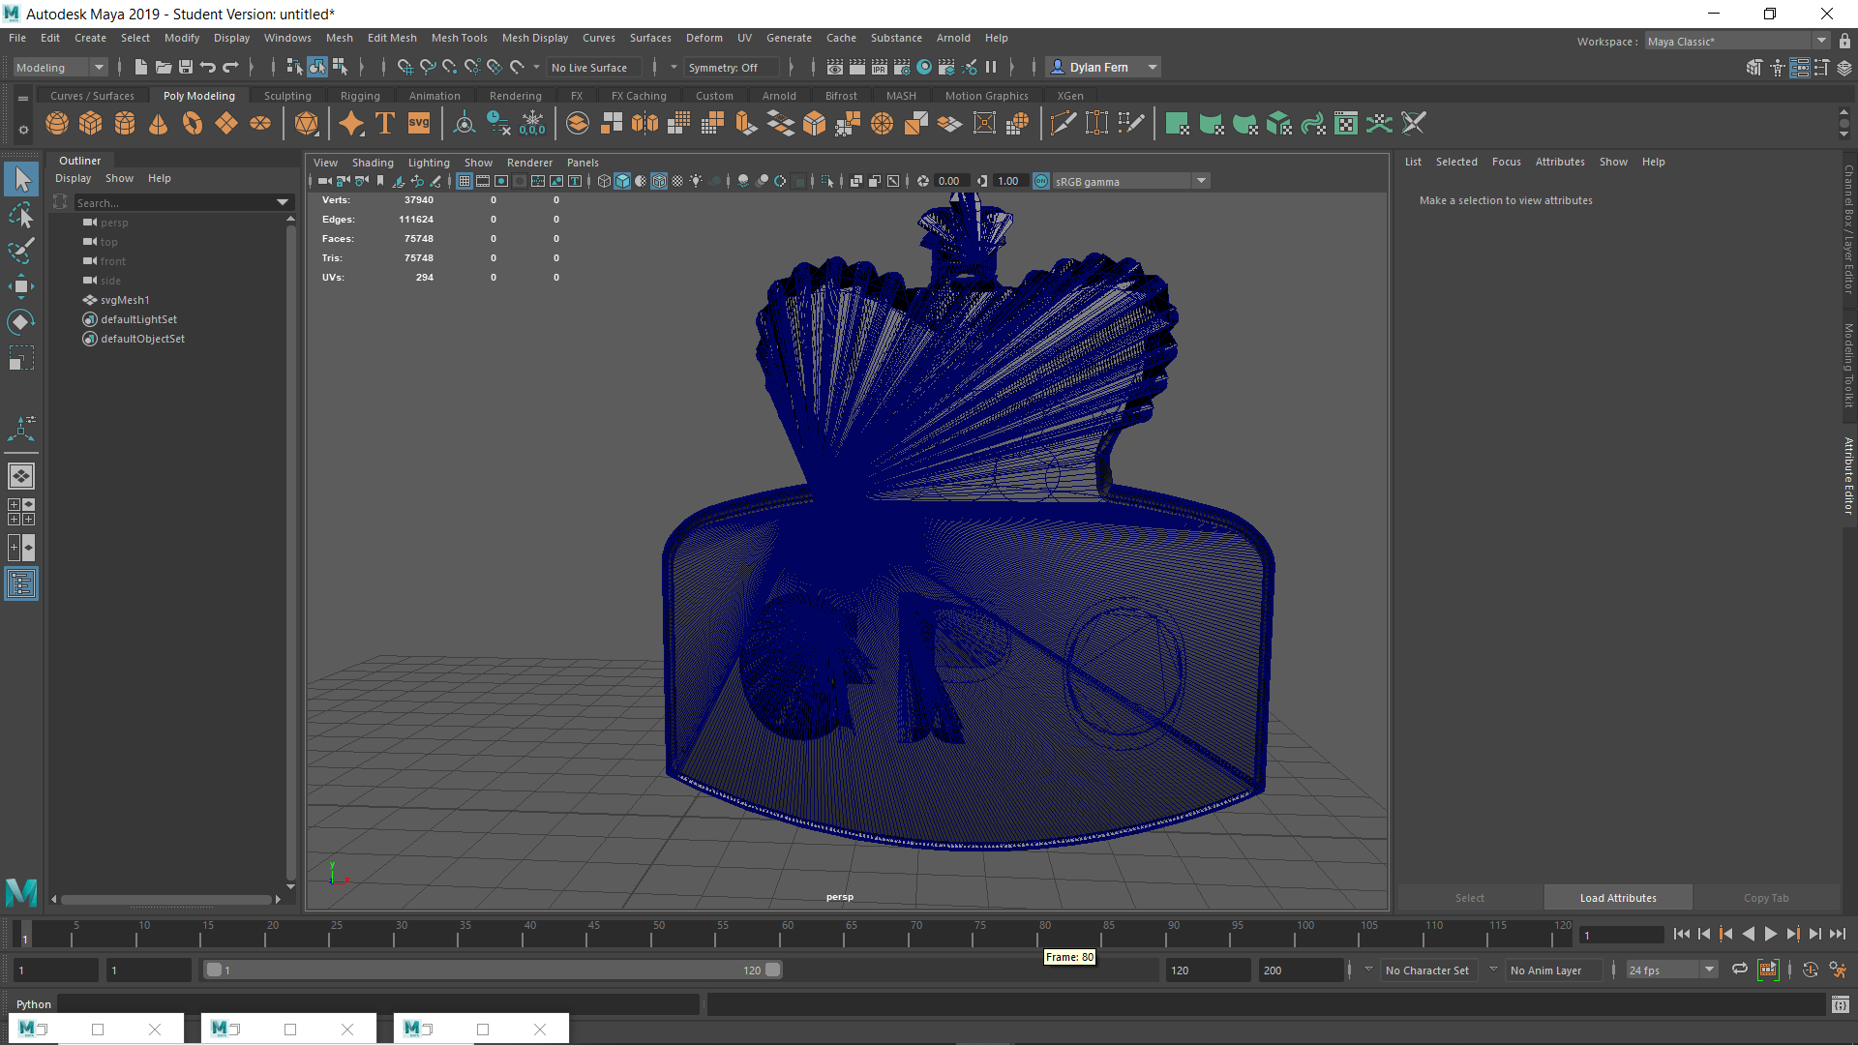
Task: Expand the sRGB gamma view transform dropdown
Action: point(1201,181)
